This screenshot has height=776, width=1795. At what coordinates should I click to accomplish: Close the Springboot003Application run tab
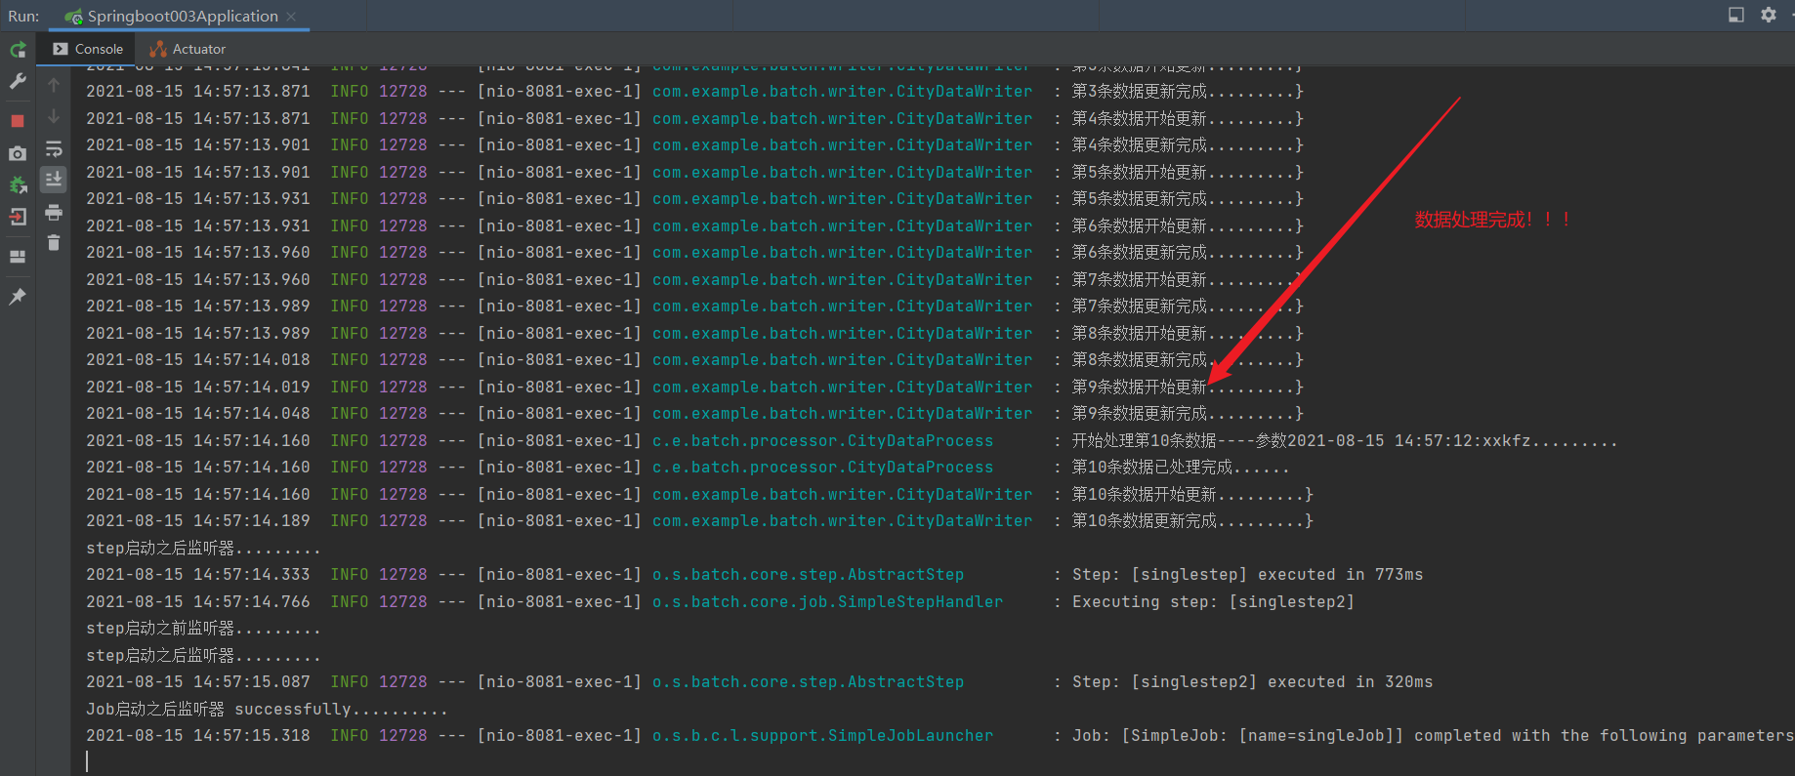pyautogui.click(x=291, y=17)
